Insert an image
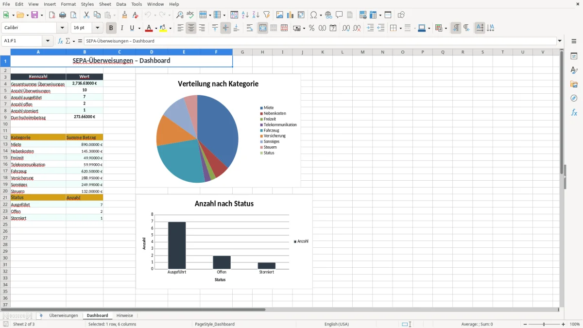The image size is (583, 328). pyautogui.click(x=280, y=15)
